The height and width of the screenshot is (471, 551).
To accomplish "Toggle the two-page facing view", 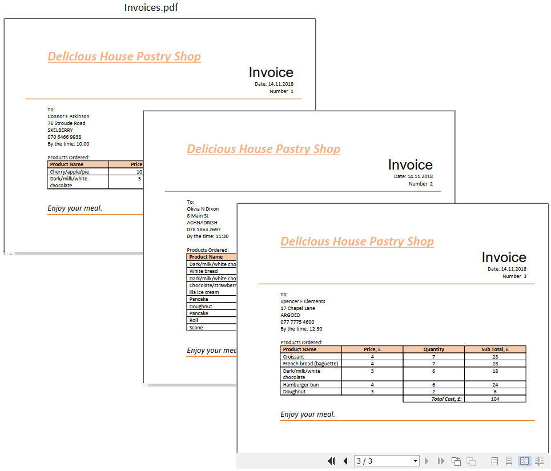I will (x=524, y=461).
